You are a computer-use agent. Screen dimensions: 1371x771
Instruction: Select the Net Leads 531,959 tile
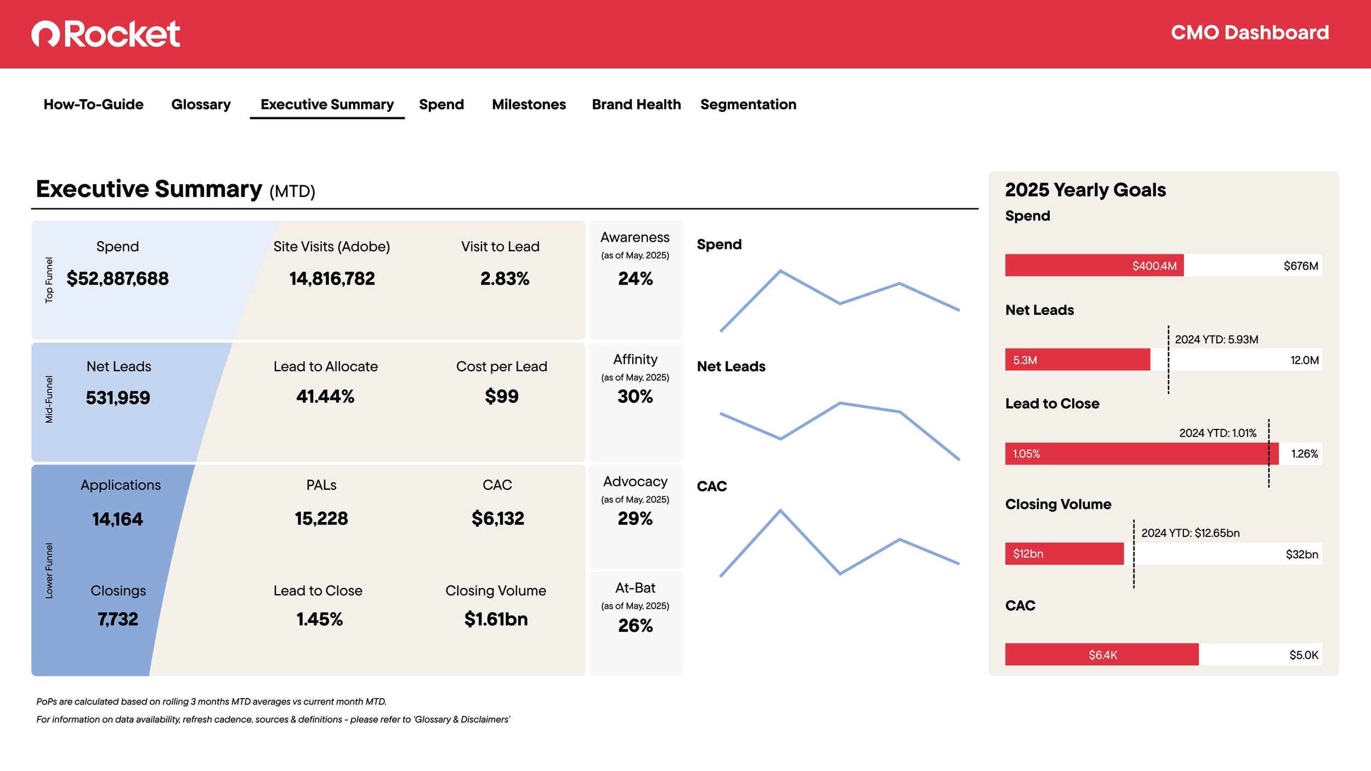point(118,397)
